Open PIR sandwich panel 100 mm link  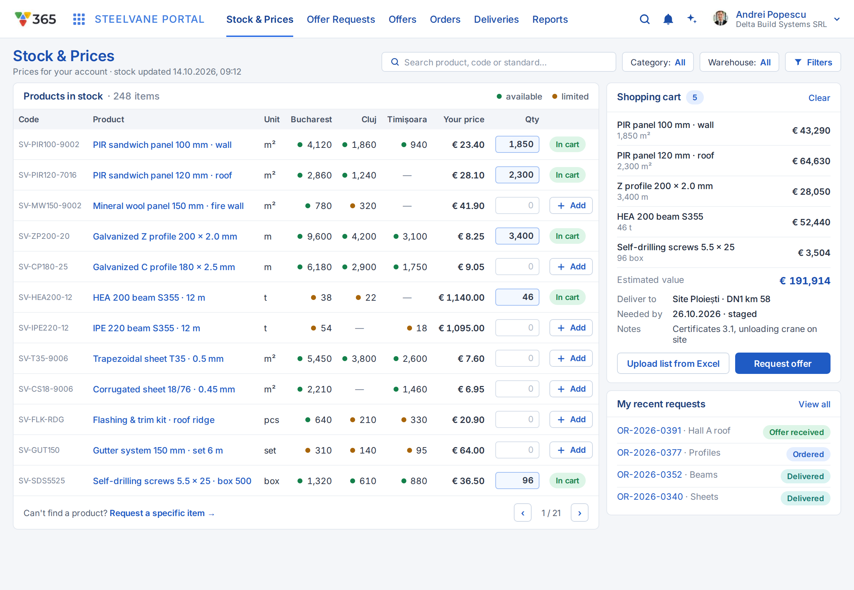tap(162, 145)
